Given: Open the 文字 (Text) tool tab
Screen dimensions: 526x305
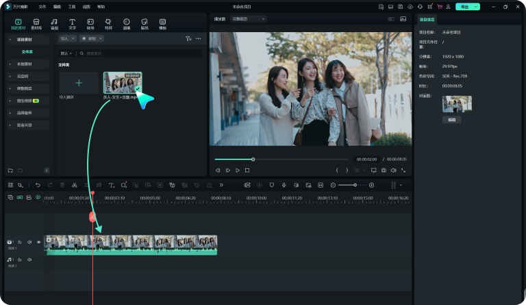Looking at the screenshot, I should pos(72,23).
